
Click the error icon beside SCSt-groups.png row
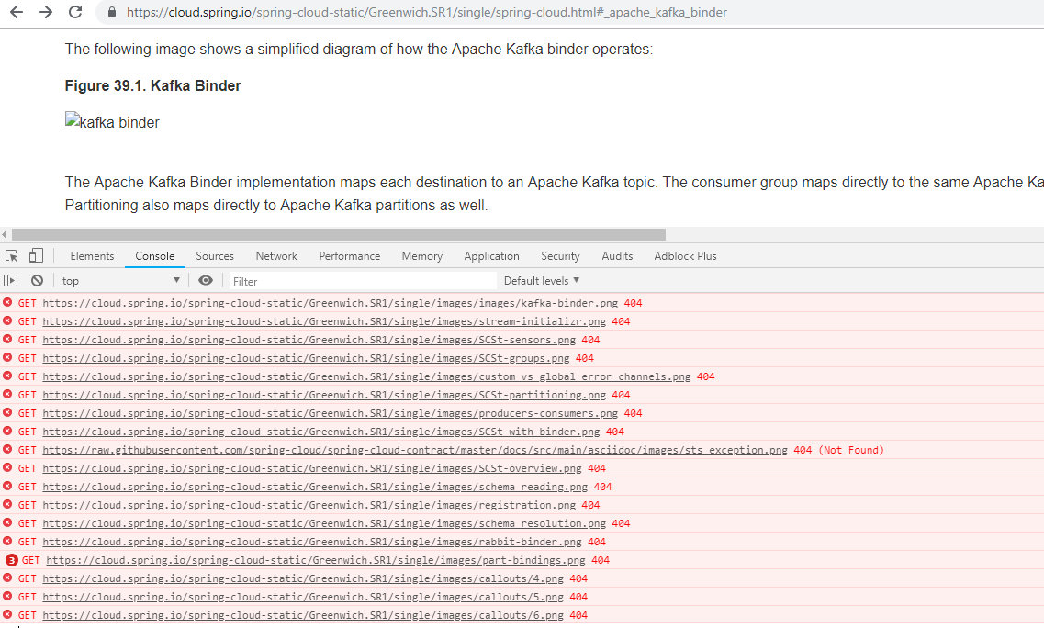tap(7, 358)
